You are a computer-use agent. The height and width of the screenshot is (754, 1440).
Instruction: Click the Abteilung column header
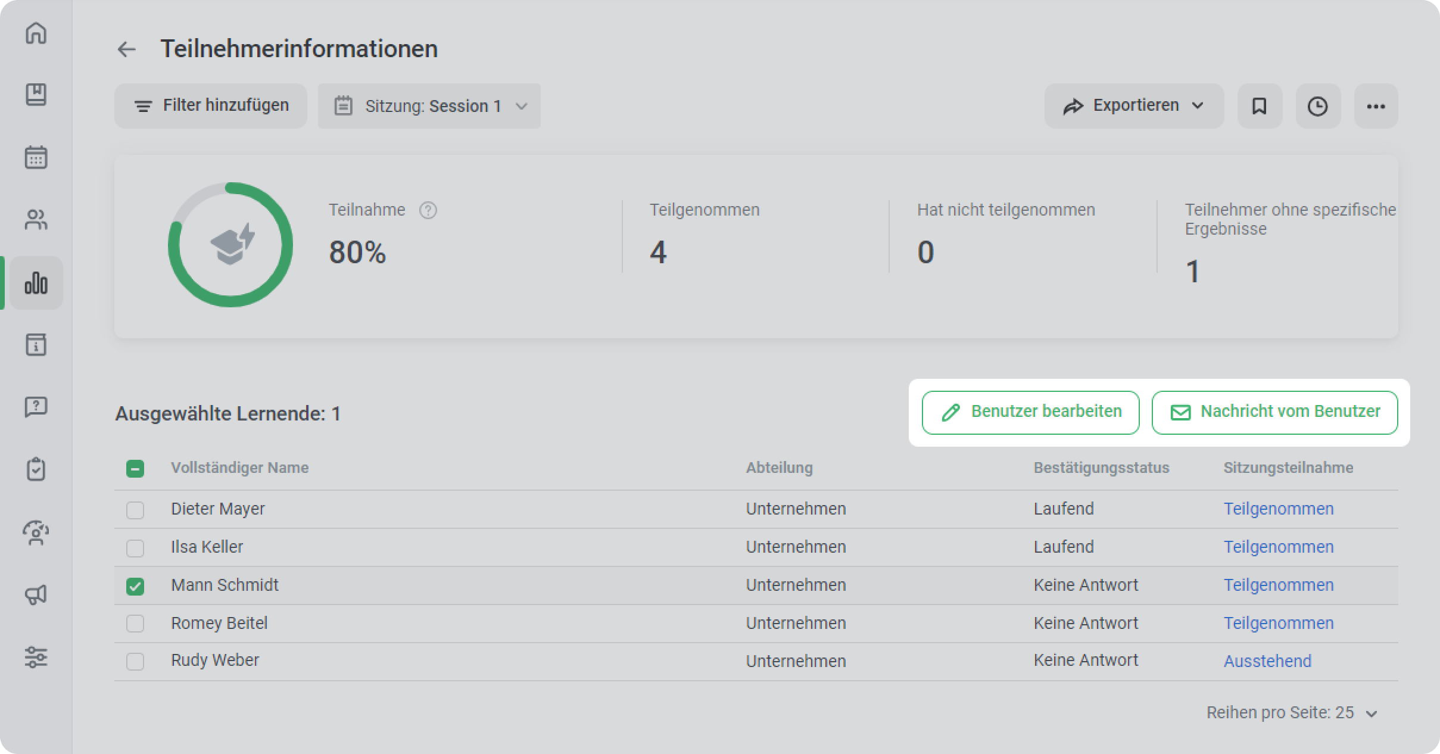click(779, 468)
